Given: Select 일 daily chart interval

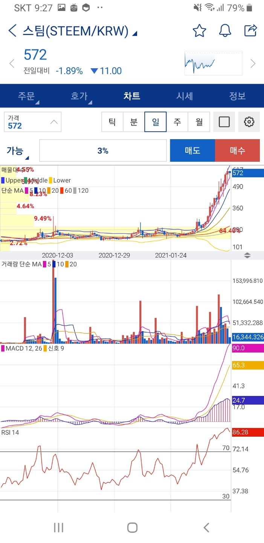Looking at the screenshot, I should (156, 122).
